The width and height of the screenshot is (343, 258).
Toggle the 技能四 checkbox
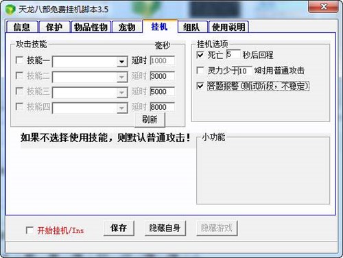[x=19, y=106]
